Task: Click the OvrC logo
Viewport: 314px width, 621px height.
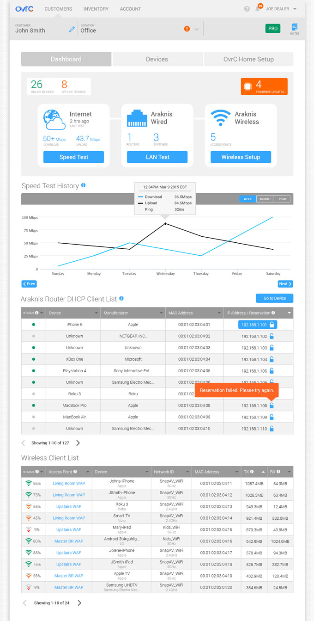Action: (24, 9)
